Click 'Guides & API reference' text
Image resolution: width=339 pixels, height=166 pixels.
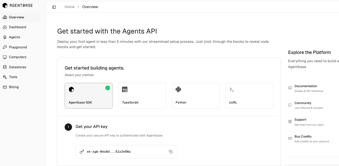[309, 91]
